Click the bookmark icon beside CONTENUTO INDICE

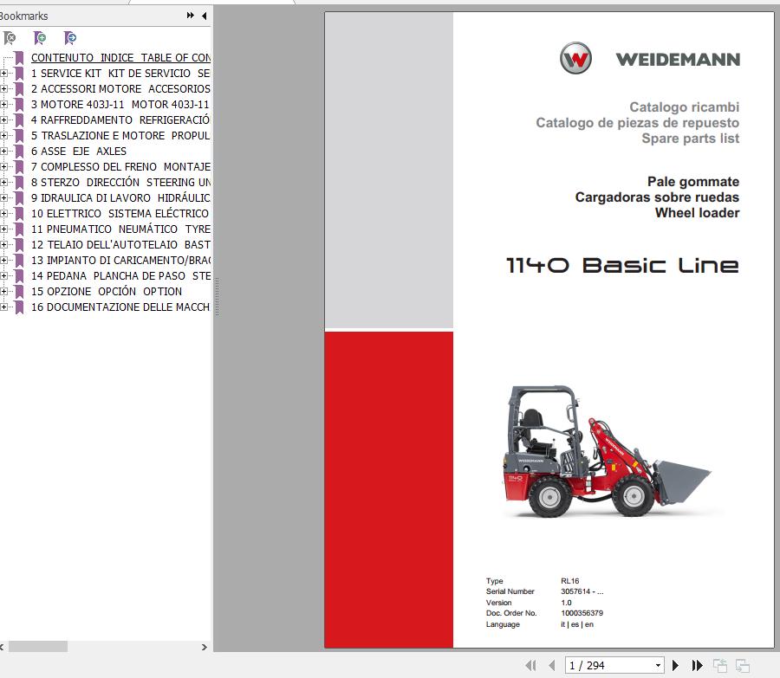(19, 58)
